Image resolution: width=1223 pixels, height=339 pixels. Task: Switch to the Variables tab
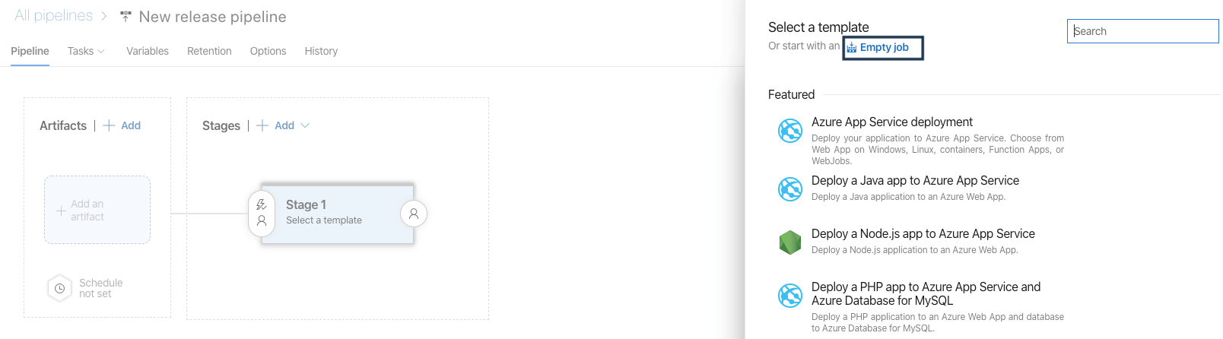pyautogui.click(x=148, y=51)
